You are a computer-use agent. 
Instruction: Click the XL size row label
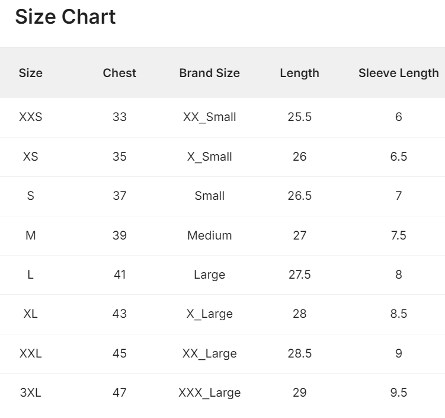point(31,314)
